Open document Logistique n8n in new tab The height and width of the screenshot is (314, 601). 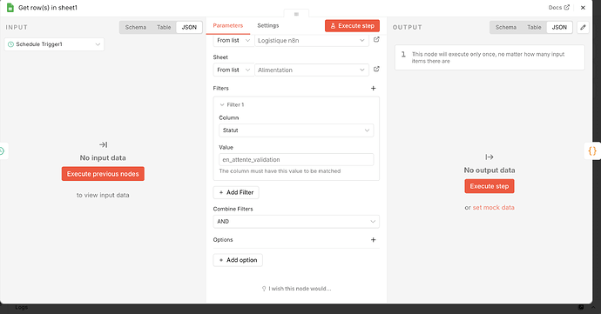pos(376,39)
